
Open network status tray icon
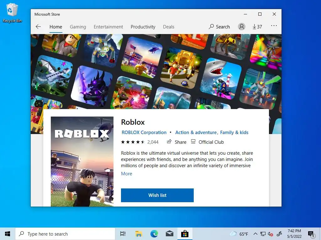point(263,234)
